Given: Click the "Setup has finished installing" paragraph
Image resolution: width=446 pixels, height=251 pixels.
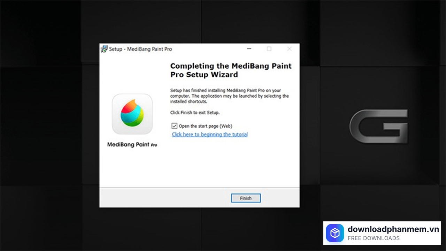Looking at the screenshot, I should (229, 96).
